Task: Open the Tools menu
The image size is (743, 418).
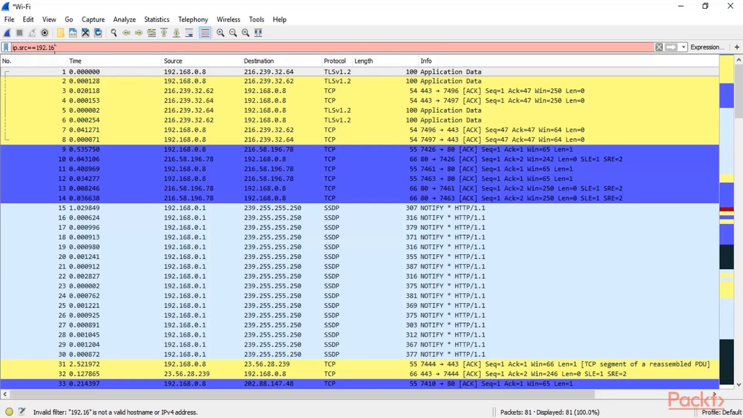Action: 257,19
